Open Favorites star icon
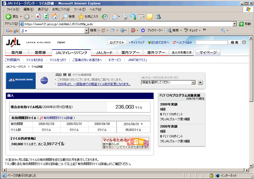Image resolution: width=254 pixels, height=179 pixels. point(81,16)
